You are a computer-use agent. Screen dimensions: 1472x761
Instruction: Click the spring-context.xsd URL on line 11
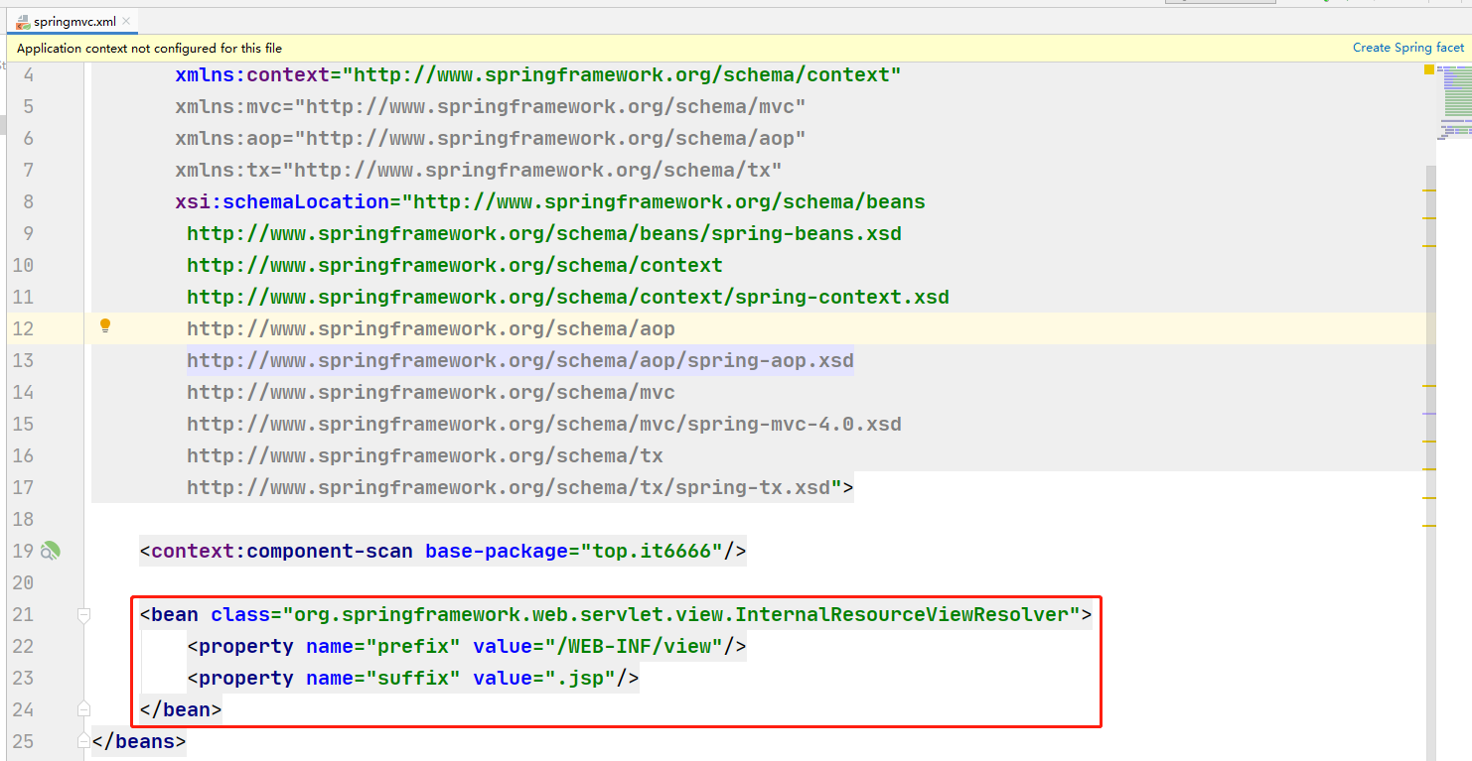[x=568, y=297]
